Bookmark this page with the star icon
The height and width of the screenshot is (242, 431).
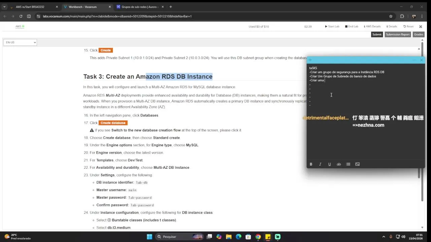[391, 16]
